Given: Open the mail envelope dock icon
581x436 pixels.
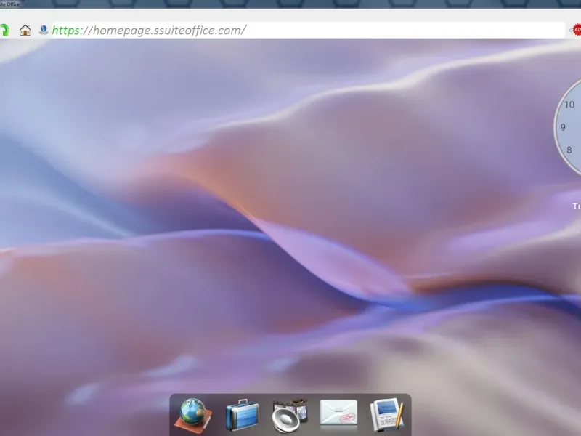Looking at the screenshot, I should (338, 413).
